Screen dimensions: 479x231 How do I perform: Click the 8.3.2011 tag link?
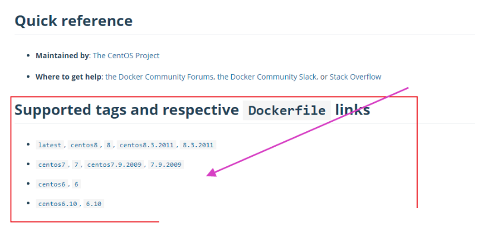(x=198, y=145)
